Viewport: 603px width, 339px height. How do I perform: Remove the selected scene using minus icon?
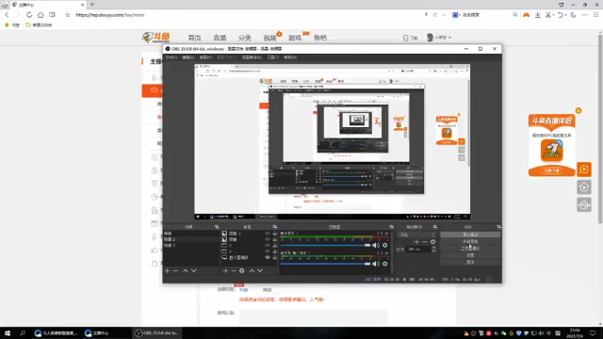176,270
